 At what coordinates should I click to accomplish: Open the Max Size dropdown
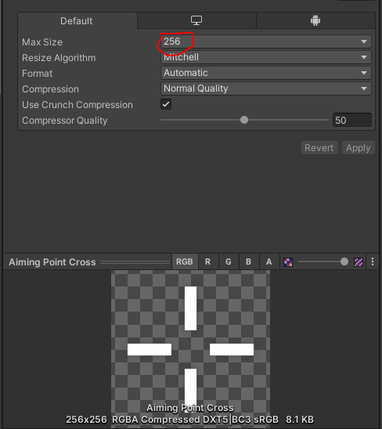[x=265, y=41]
